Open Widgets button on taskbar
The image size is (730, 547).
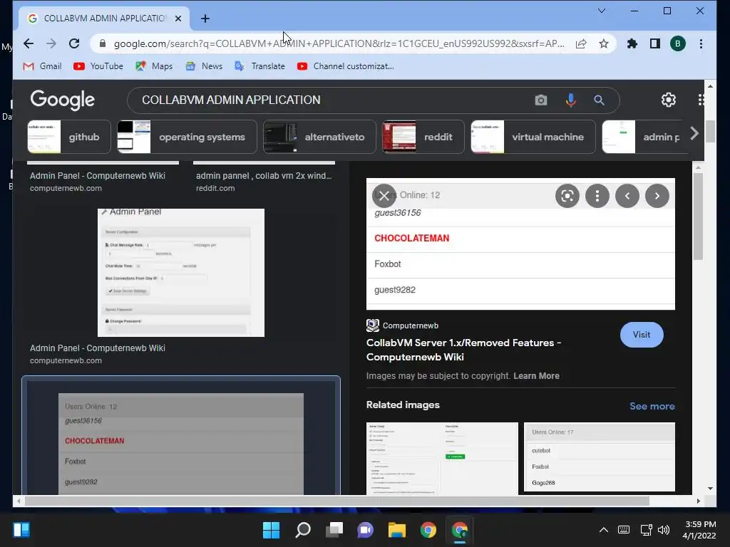pos(21,530)
